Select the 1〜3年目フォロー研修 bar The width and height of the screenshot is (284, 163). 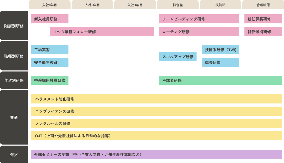click(102, 32)
